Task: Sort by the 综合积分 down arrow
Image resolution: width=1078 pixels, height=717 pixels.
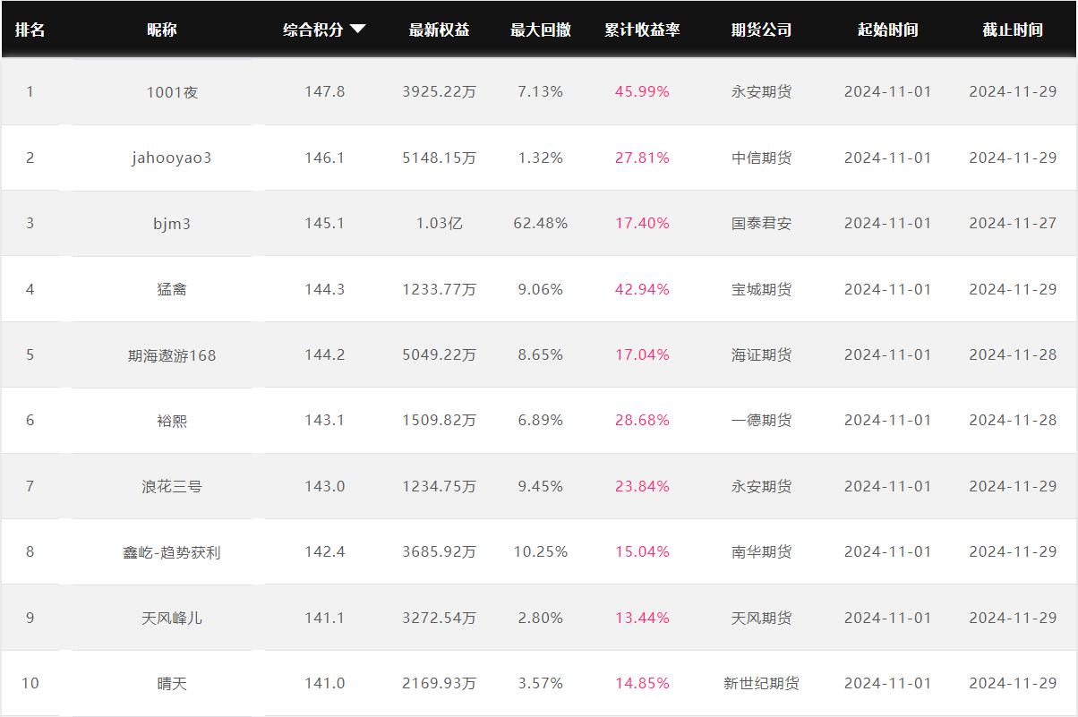Action: click(358, 29)
